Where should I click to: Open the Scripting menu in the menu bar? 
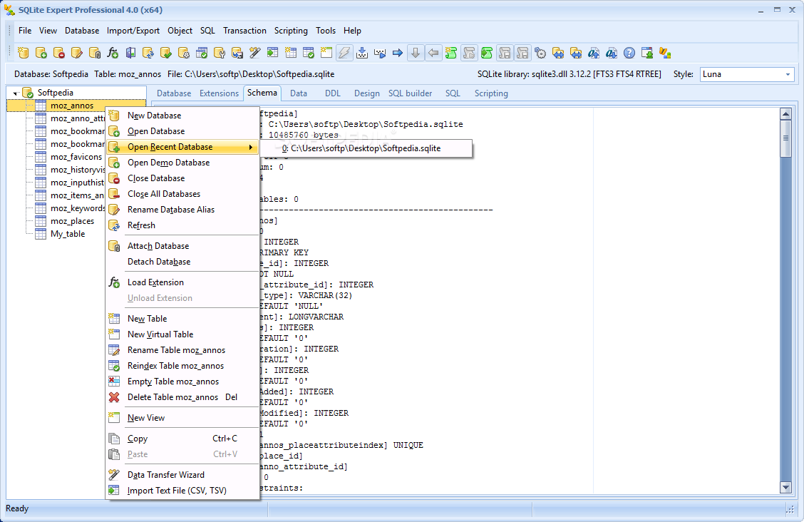(x=291, y=31)
